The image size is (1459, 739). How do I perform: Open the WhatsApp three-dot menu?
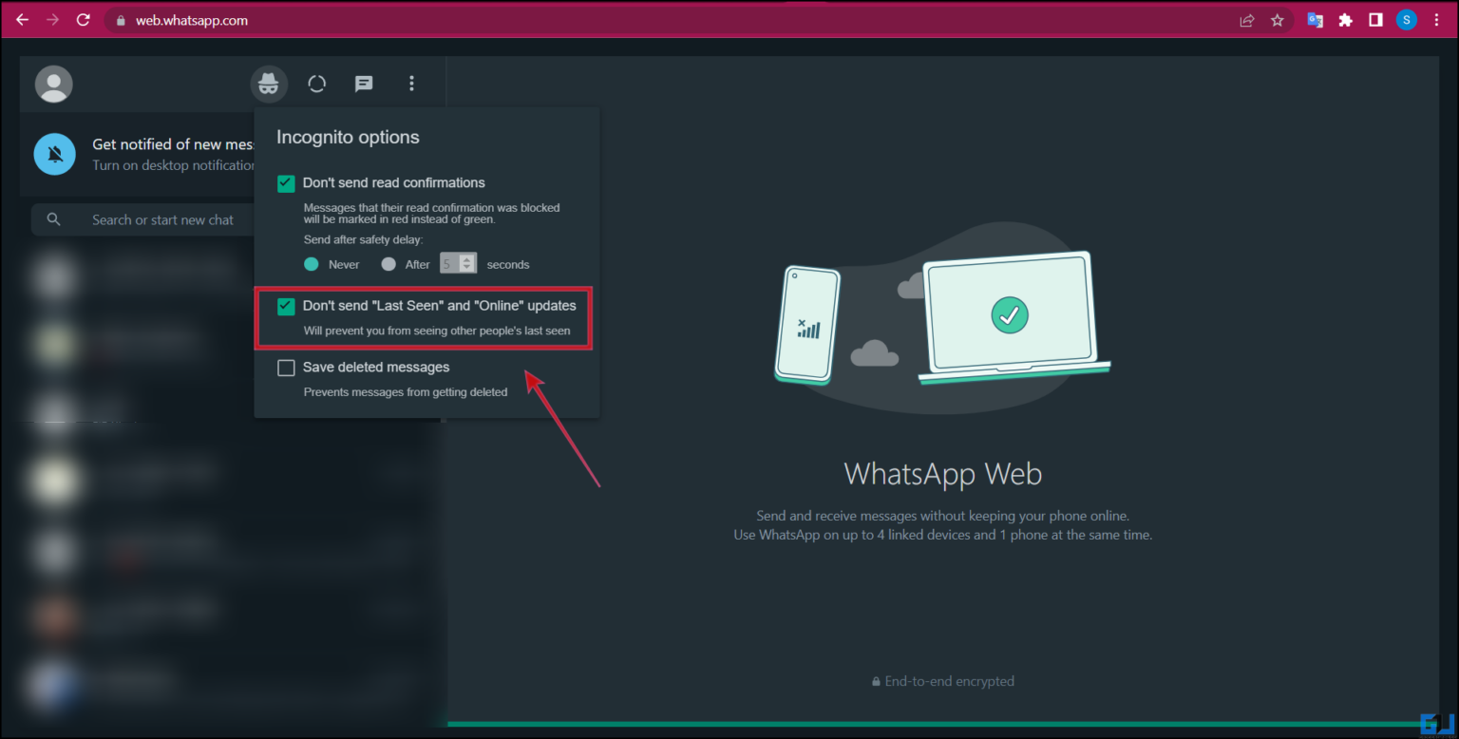pos(411,84)
